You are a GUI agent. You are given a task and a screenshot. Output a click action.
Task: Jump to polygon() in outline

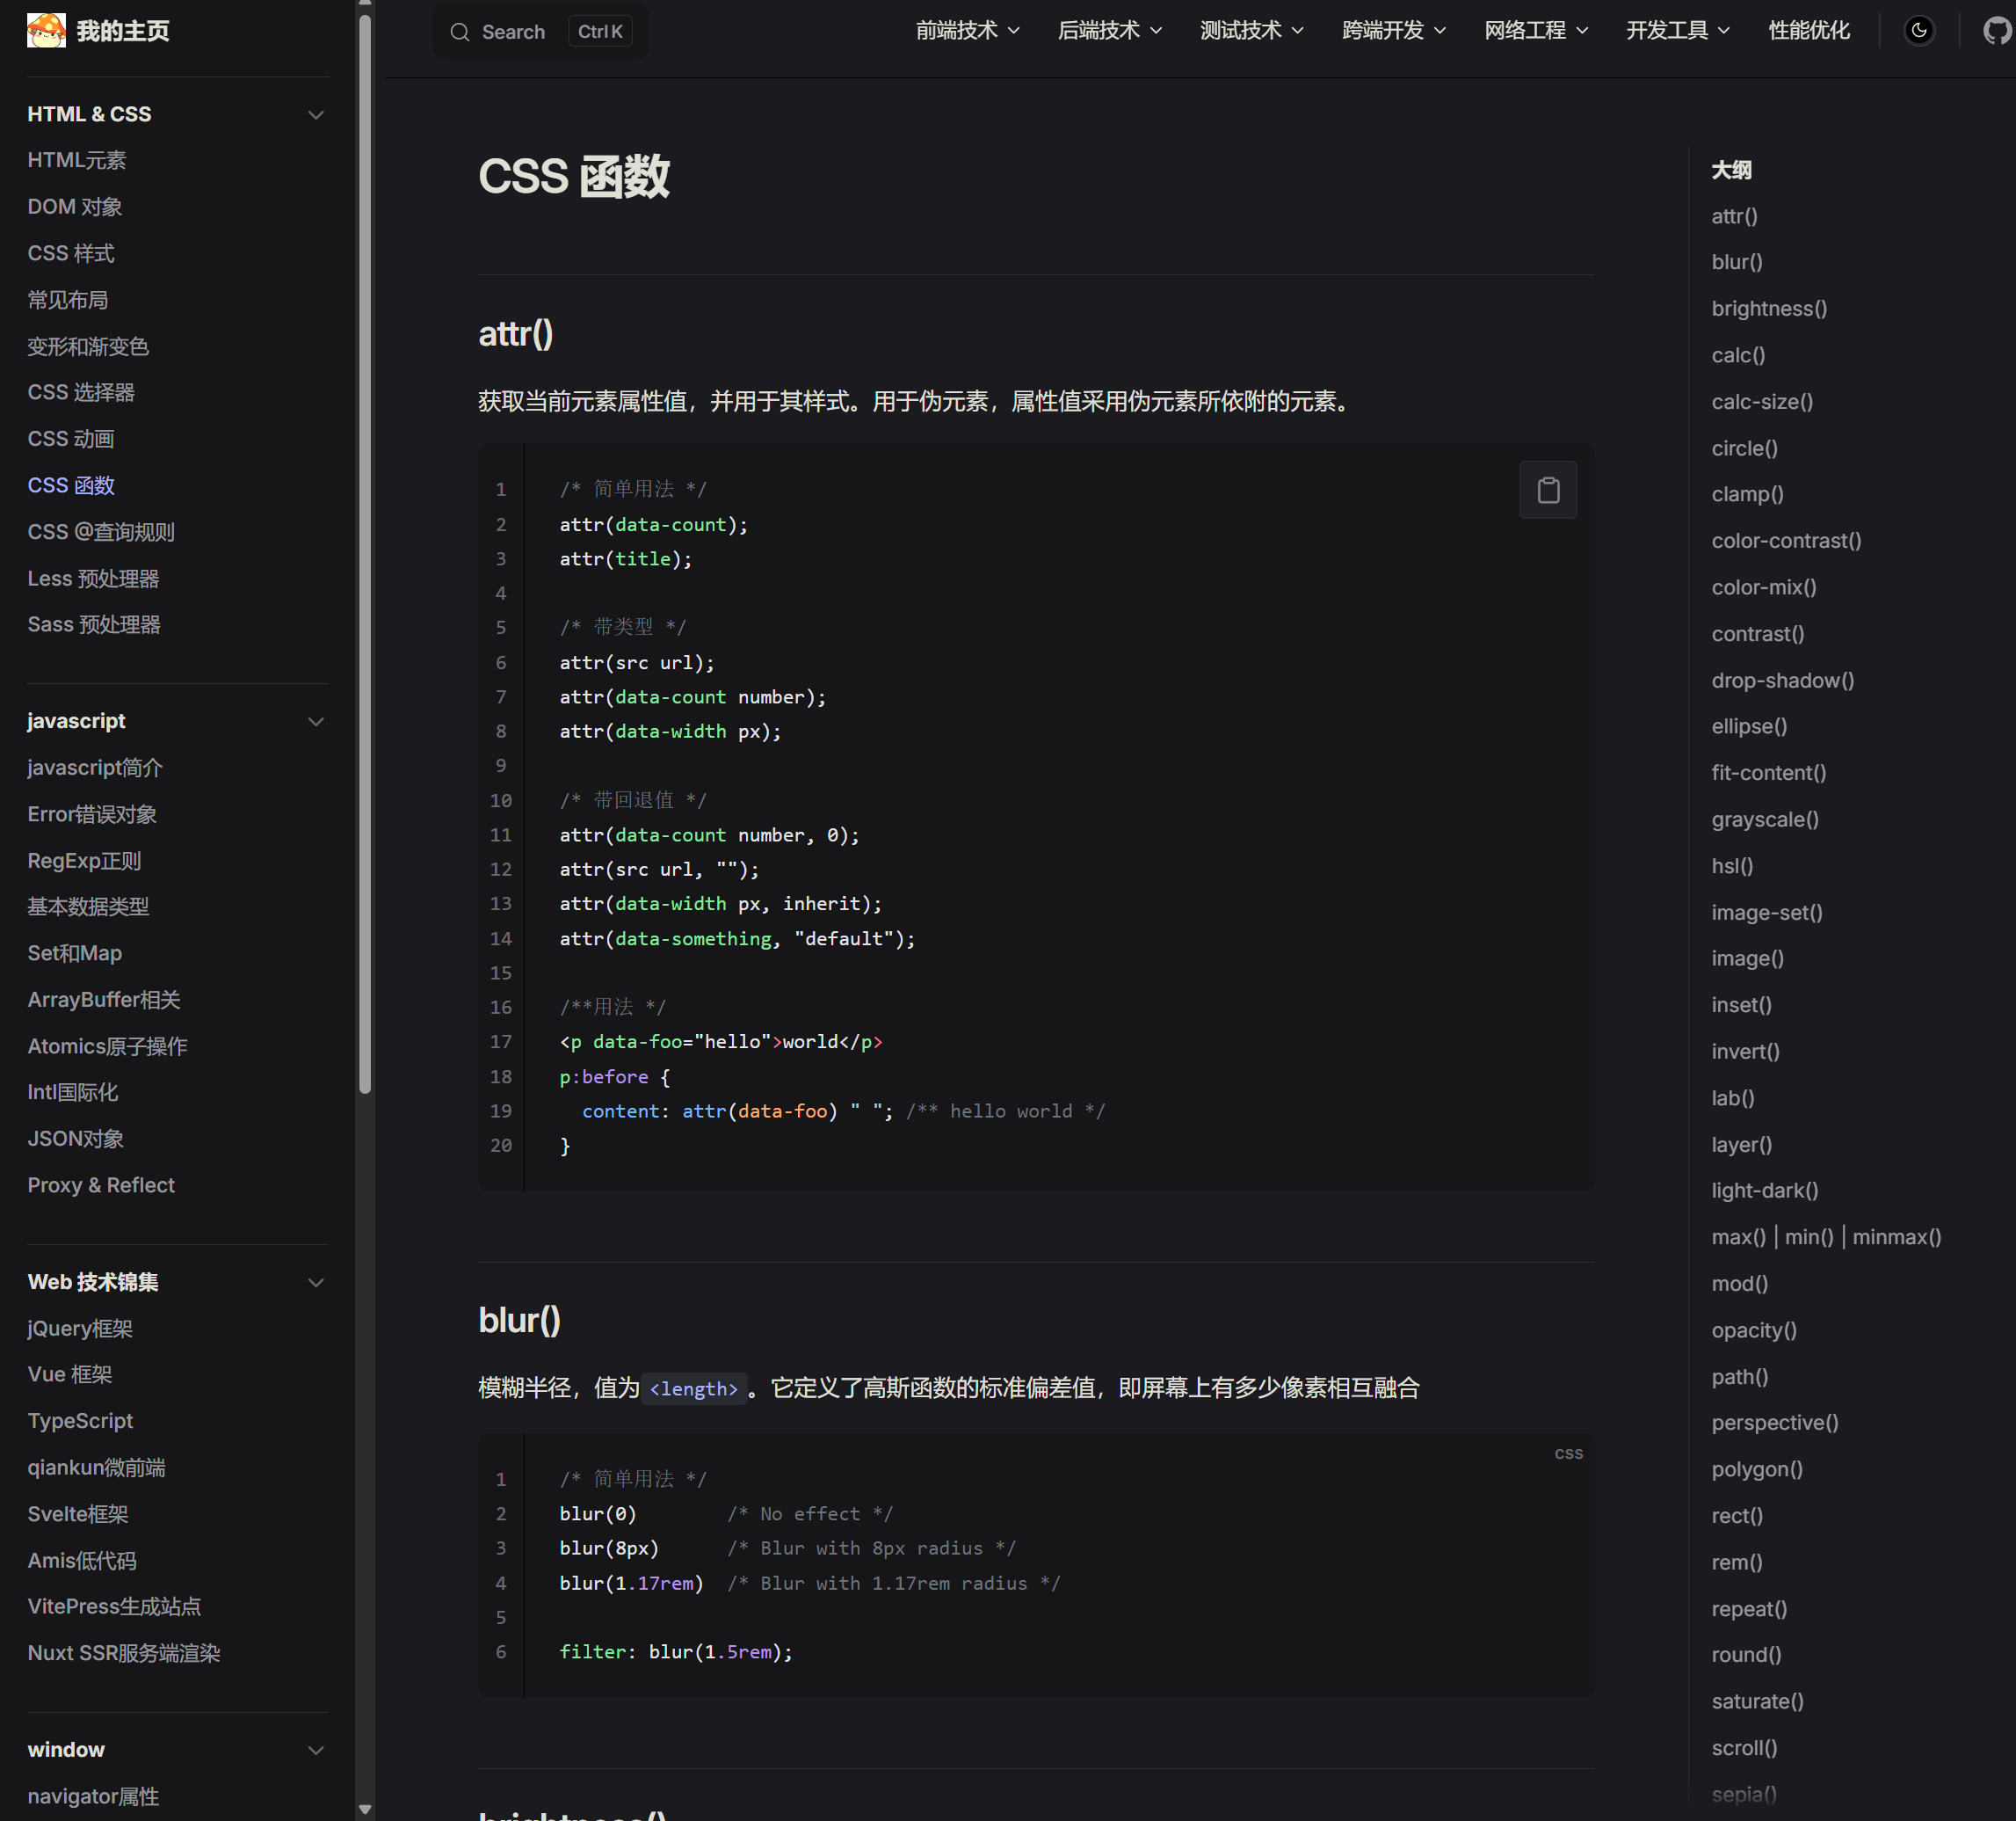point(1757,1470)
